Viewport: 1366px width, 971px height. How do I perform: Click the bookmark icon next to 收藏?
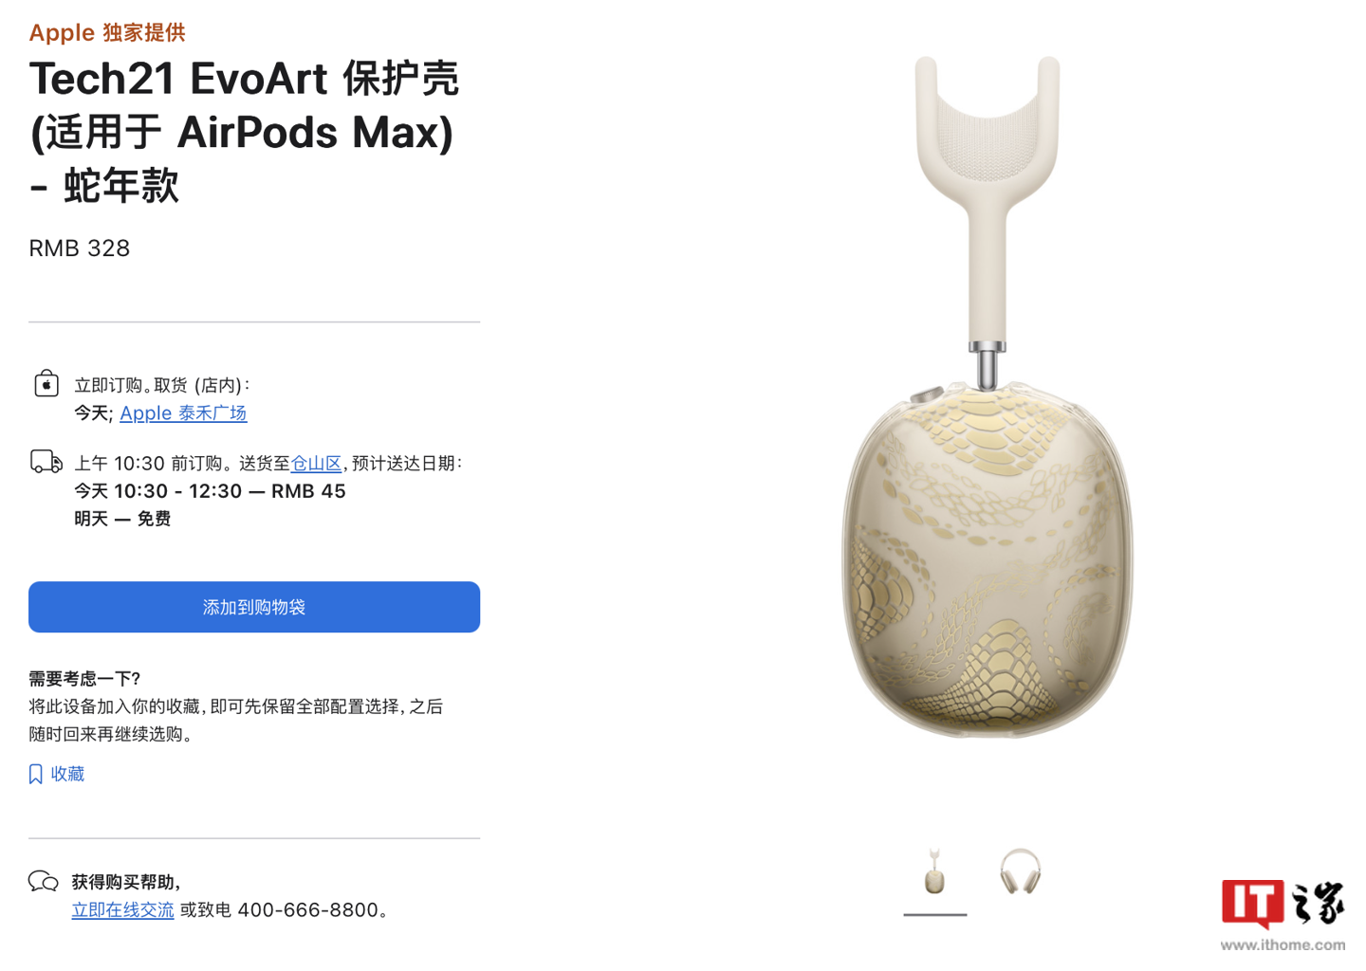(x=36, y=775)
